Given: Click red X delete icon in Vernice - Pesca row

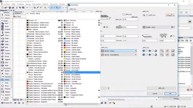Looking at the screenshot, I should [167, 51].
